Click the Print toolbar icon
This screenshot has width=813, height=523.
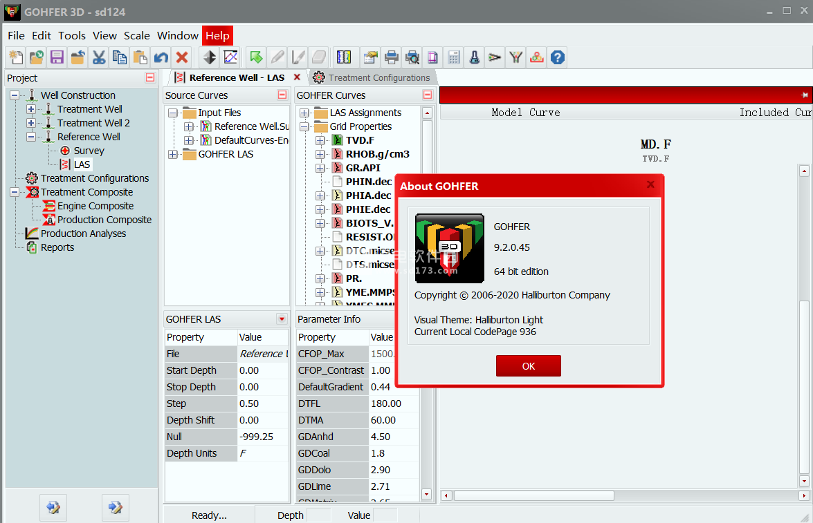pyautogui.click(x=392, y=57)
